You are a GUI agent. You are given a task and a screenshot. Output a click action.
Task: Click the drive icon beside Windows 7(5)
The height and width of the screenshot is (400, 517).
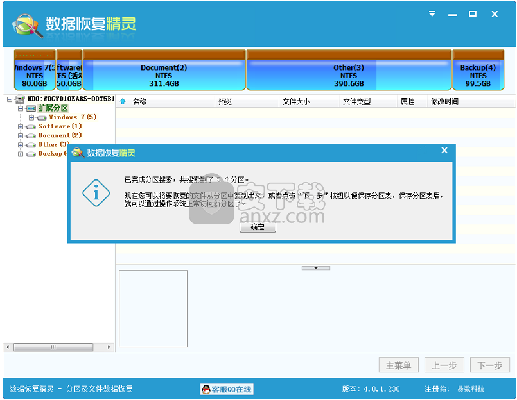coord(42,118)
